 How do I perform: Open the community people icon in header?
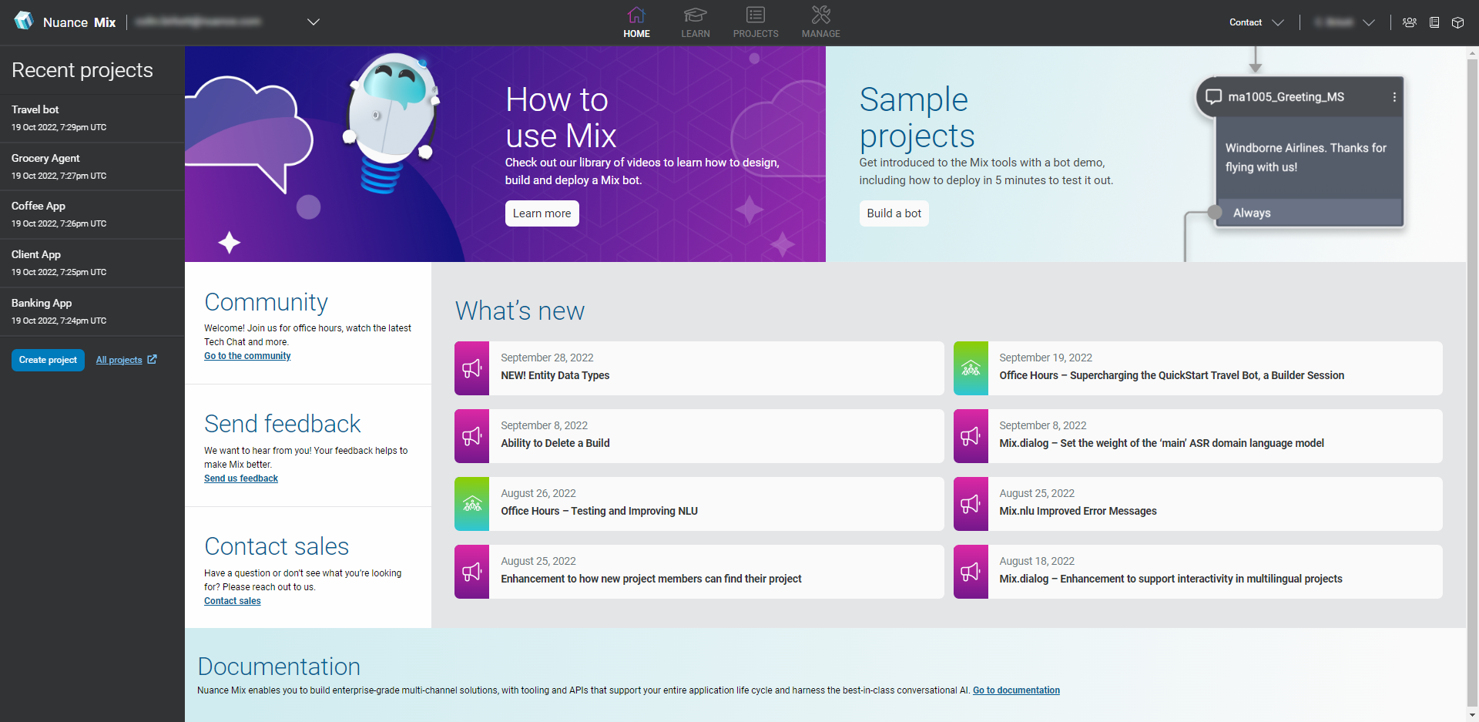click(1410, 22)
